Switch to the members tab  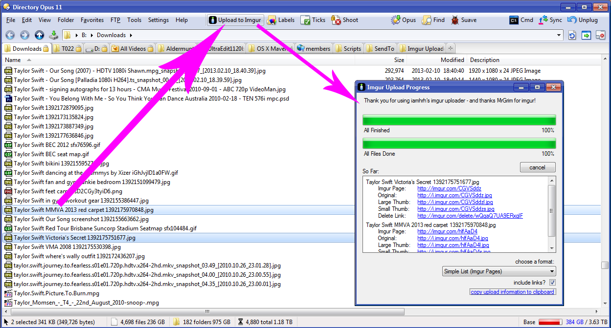tap(314, 48)
